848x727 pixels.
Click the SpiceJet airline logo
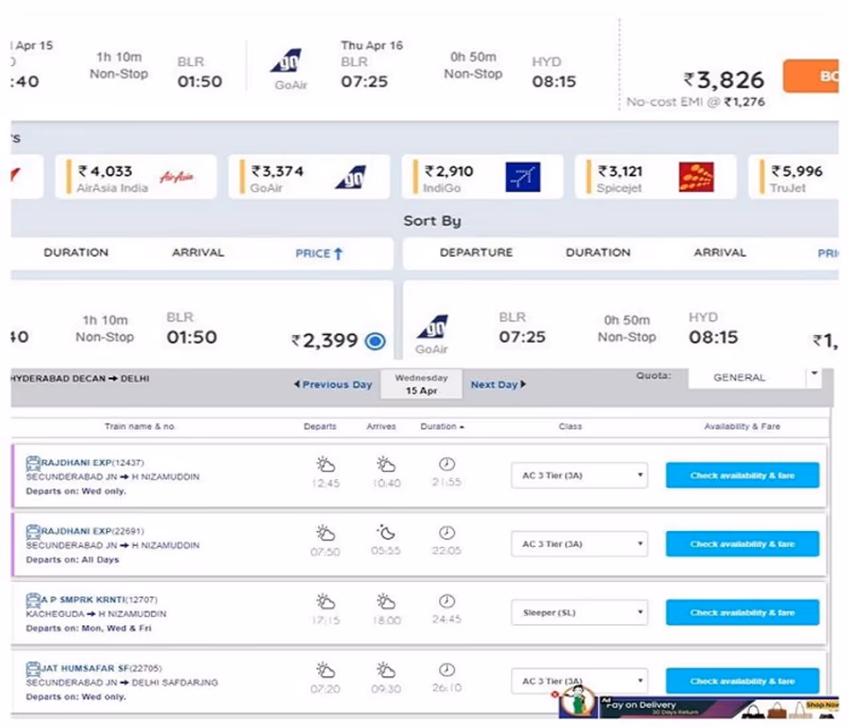coord(696,177)
